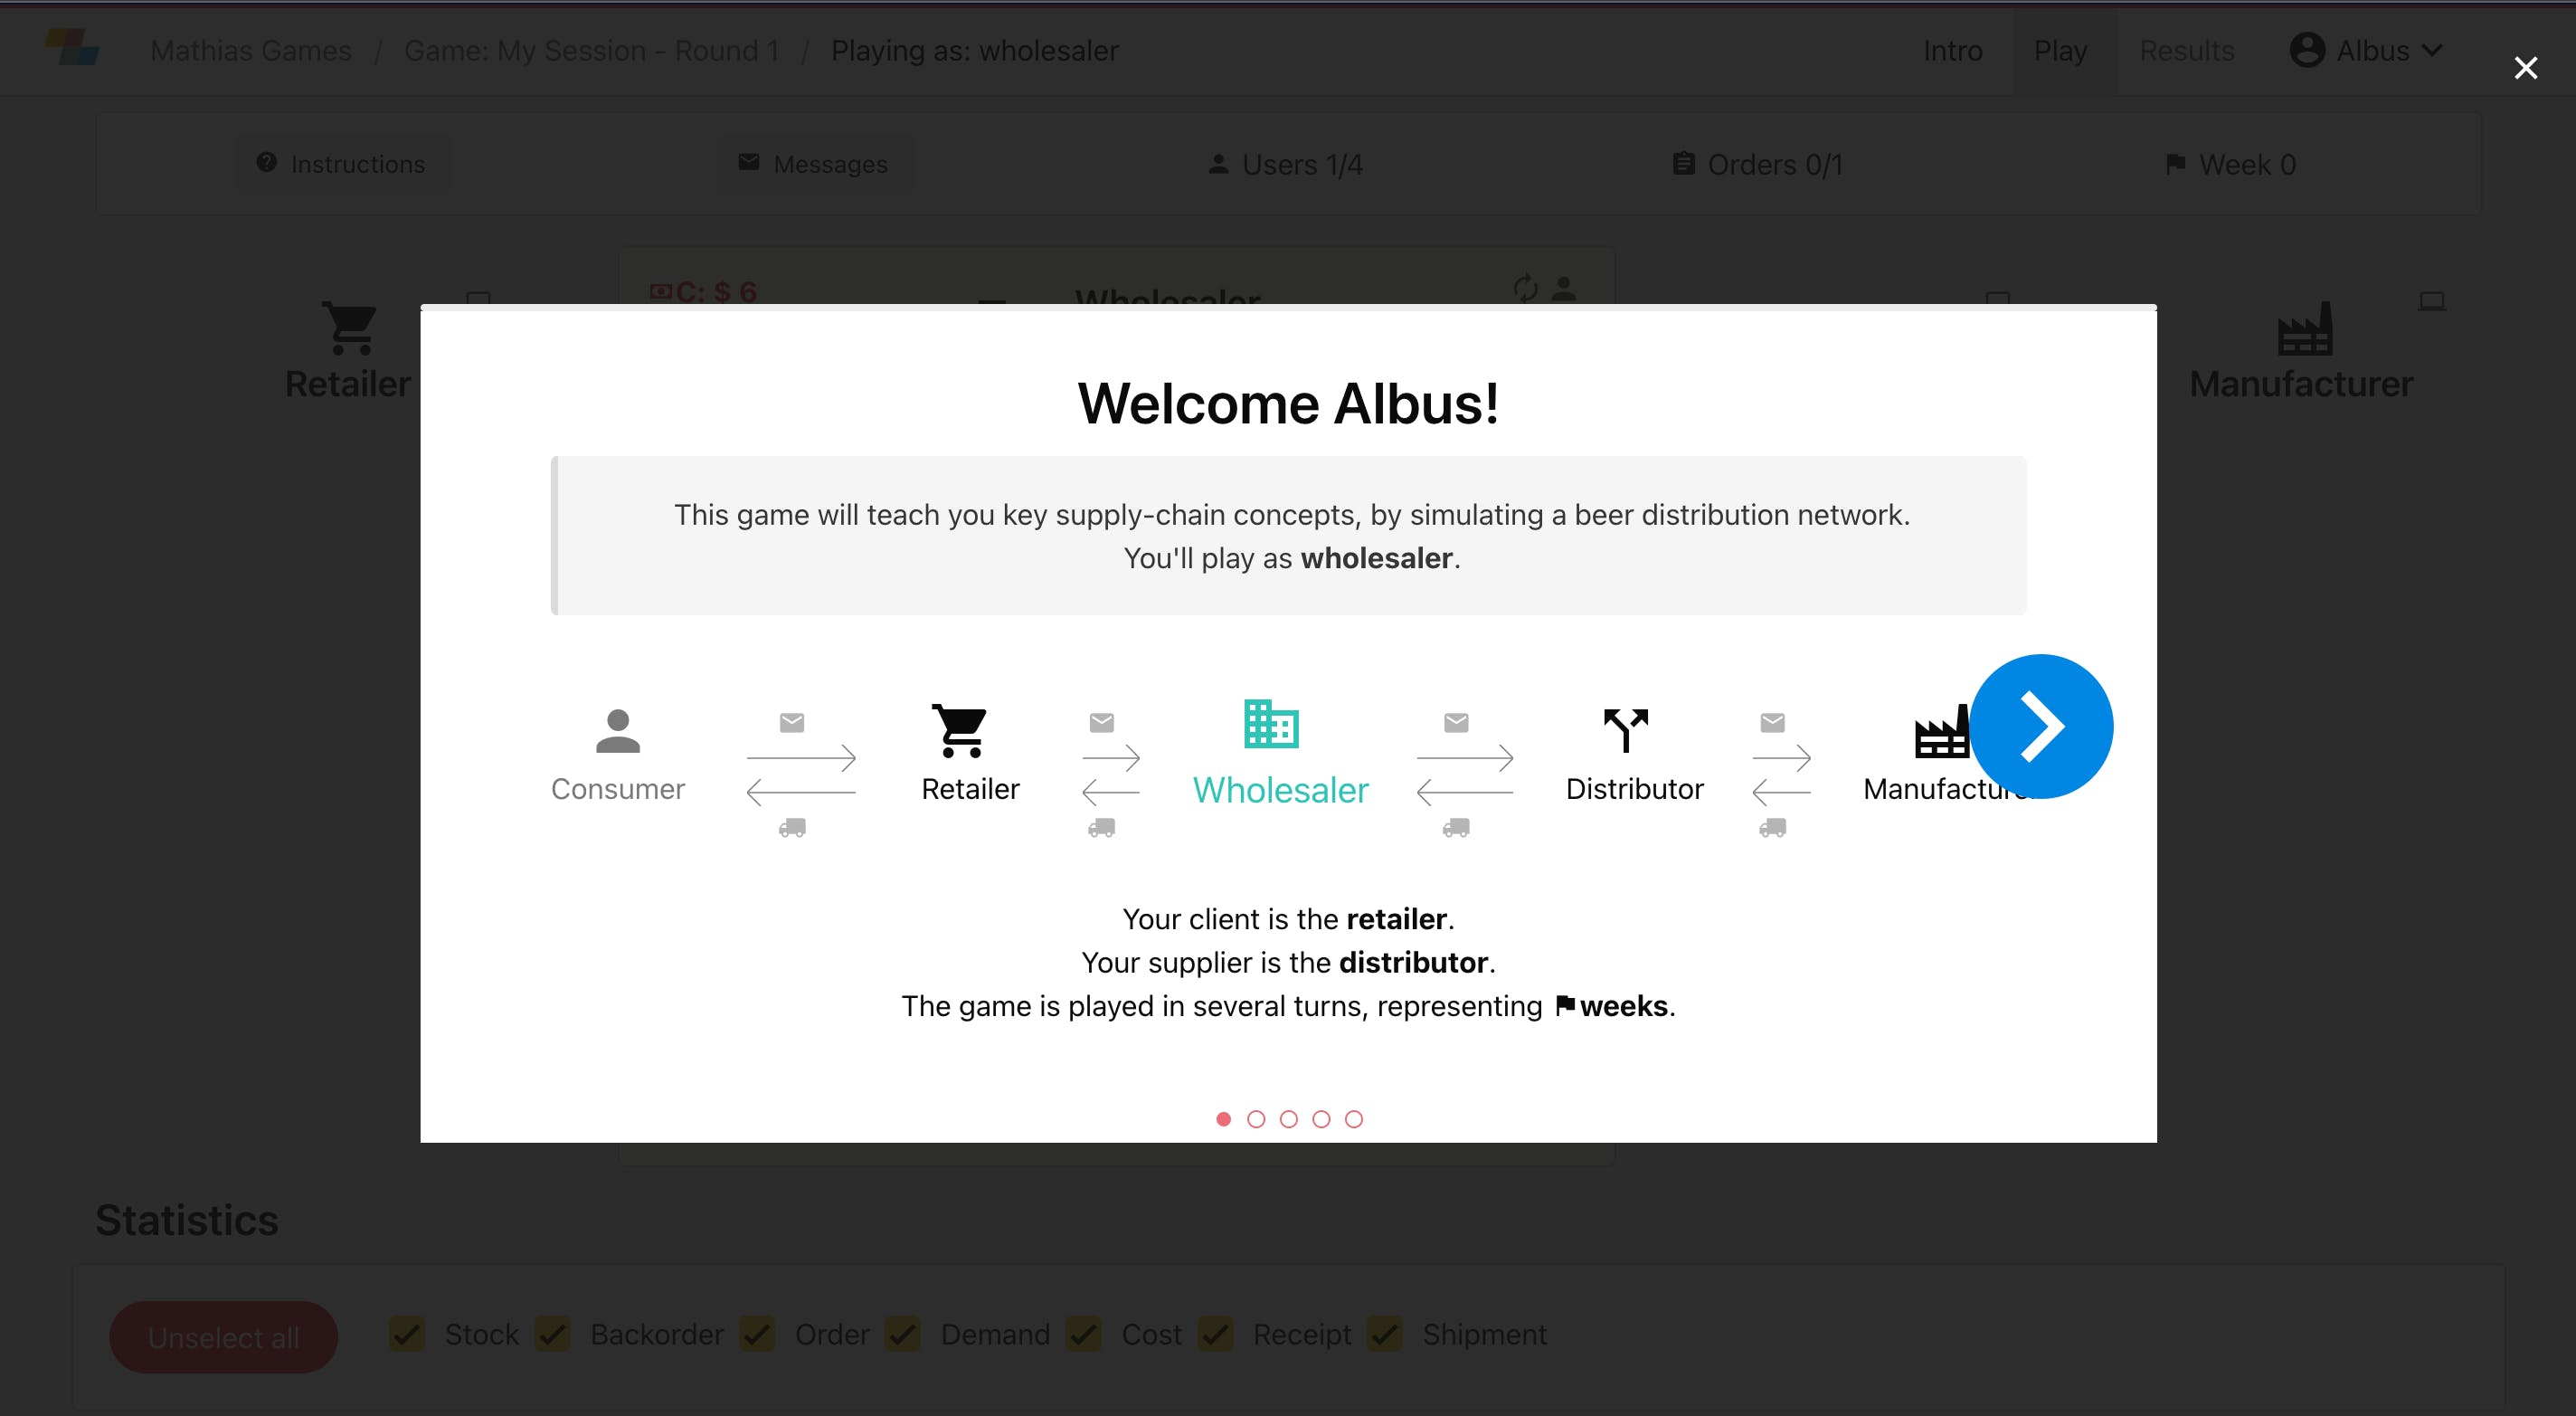Open the Intro tab
The height and width of the screenshot is (1416, 2576).
pyautogui.click(x=1952, y=50)
